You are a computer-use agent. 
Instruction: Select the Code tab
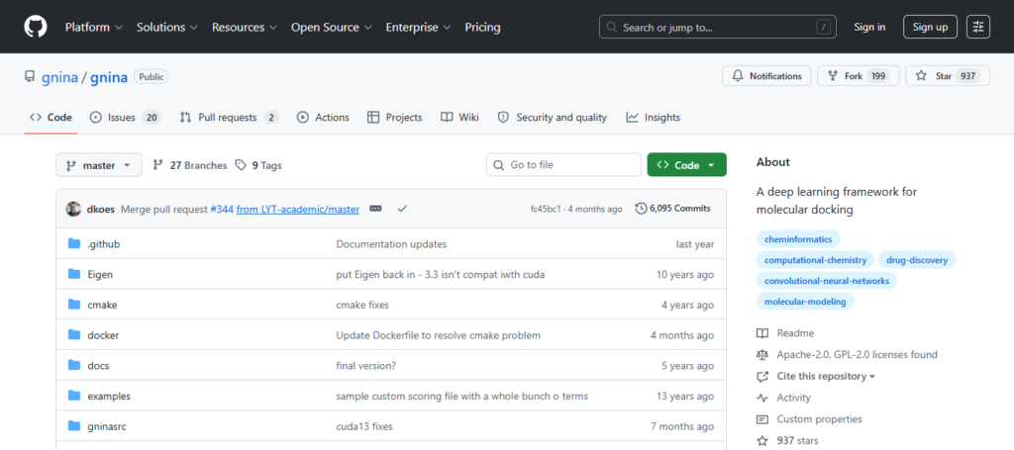(x=51, y=118)
